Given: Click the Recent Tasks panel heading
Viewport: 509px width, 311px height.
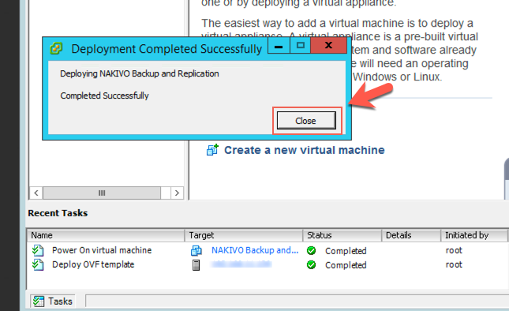Looking at the screenshot, I should point(58,213).
